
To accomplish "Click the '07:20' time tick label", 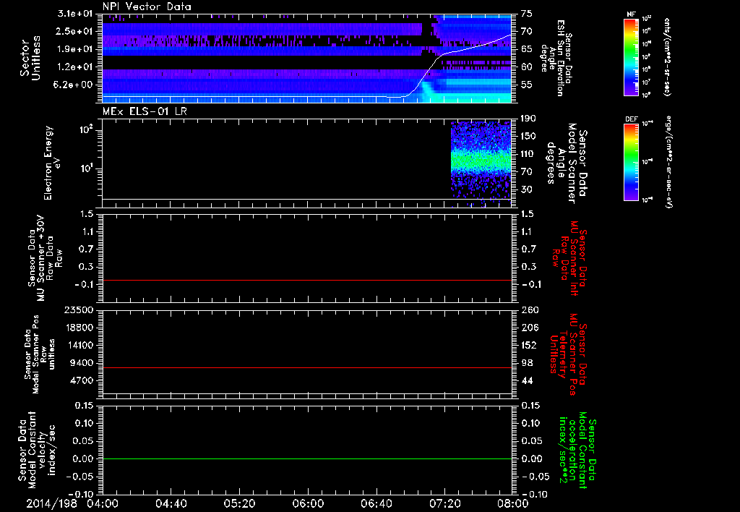I will point(444,503).
